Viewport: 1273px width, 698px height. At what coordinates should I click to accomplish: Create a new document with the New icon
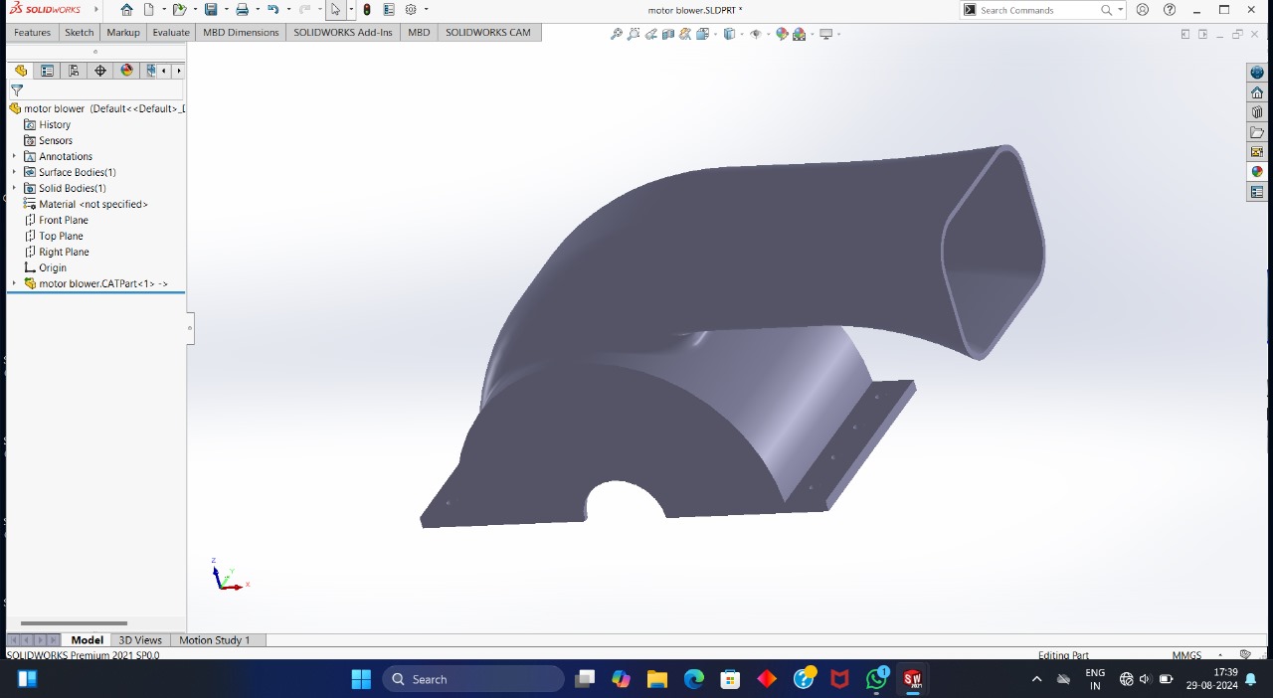148,10
